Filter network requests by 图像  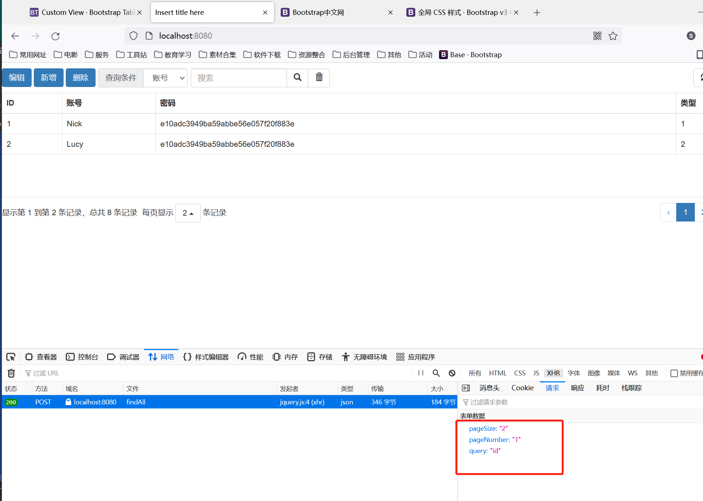point(594,373)
